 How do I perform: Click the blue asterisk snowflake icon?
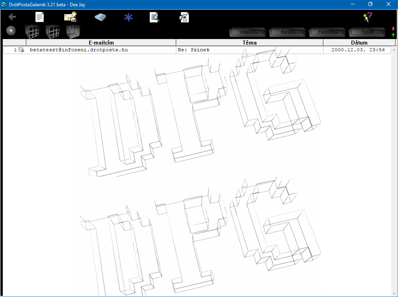[x=129, y=17]
